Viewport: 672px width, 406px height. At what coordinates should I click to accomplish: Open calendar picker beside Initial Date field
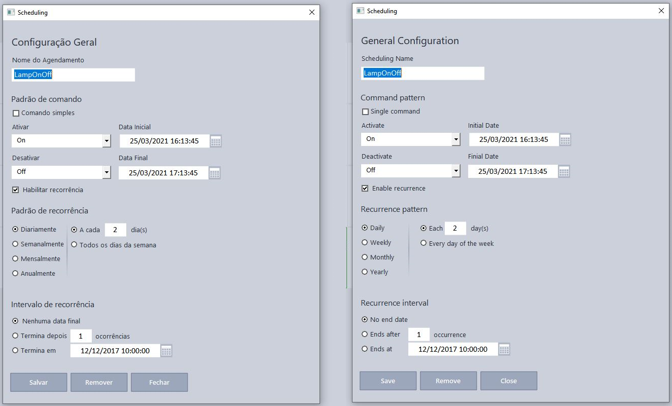[565, 140]
